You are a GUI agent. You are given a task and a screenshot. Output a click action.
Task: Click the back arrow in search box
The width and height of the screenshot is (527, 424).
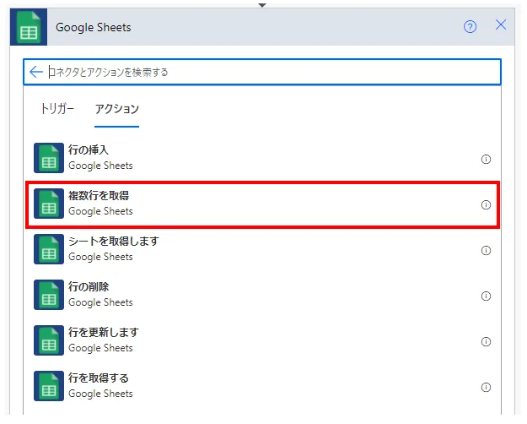[35, 72]
